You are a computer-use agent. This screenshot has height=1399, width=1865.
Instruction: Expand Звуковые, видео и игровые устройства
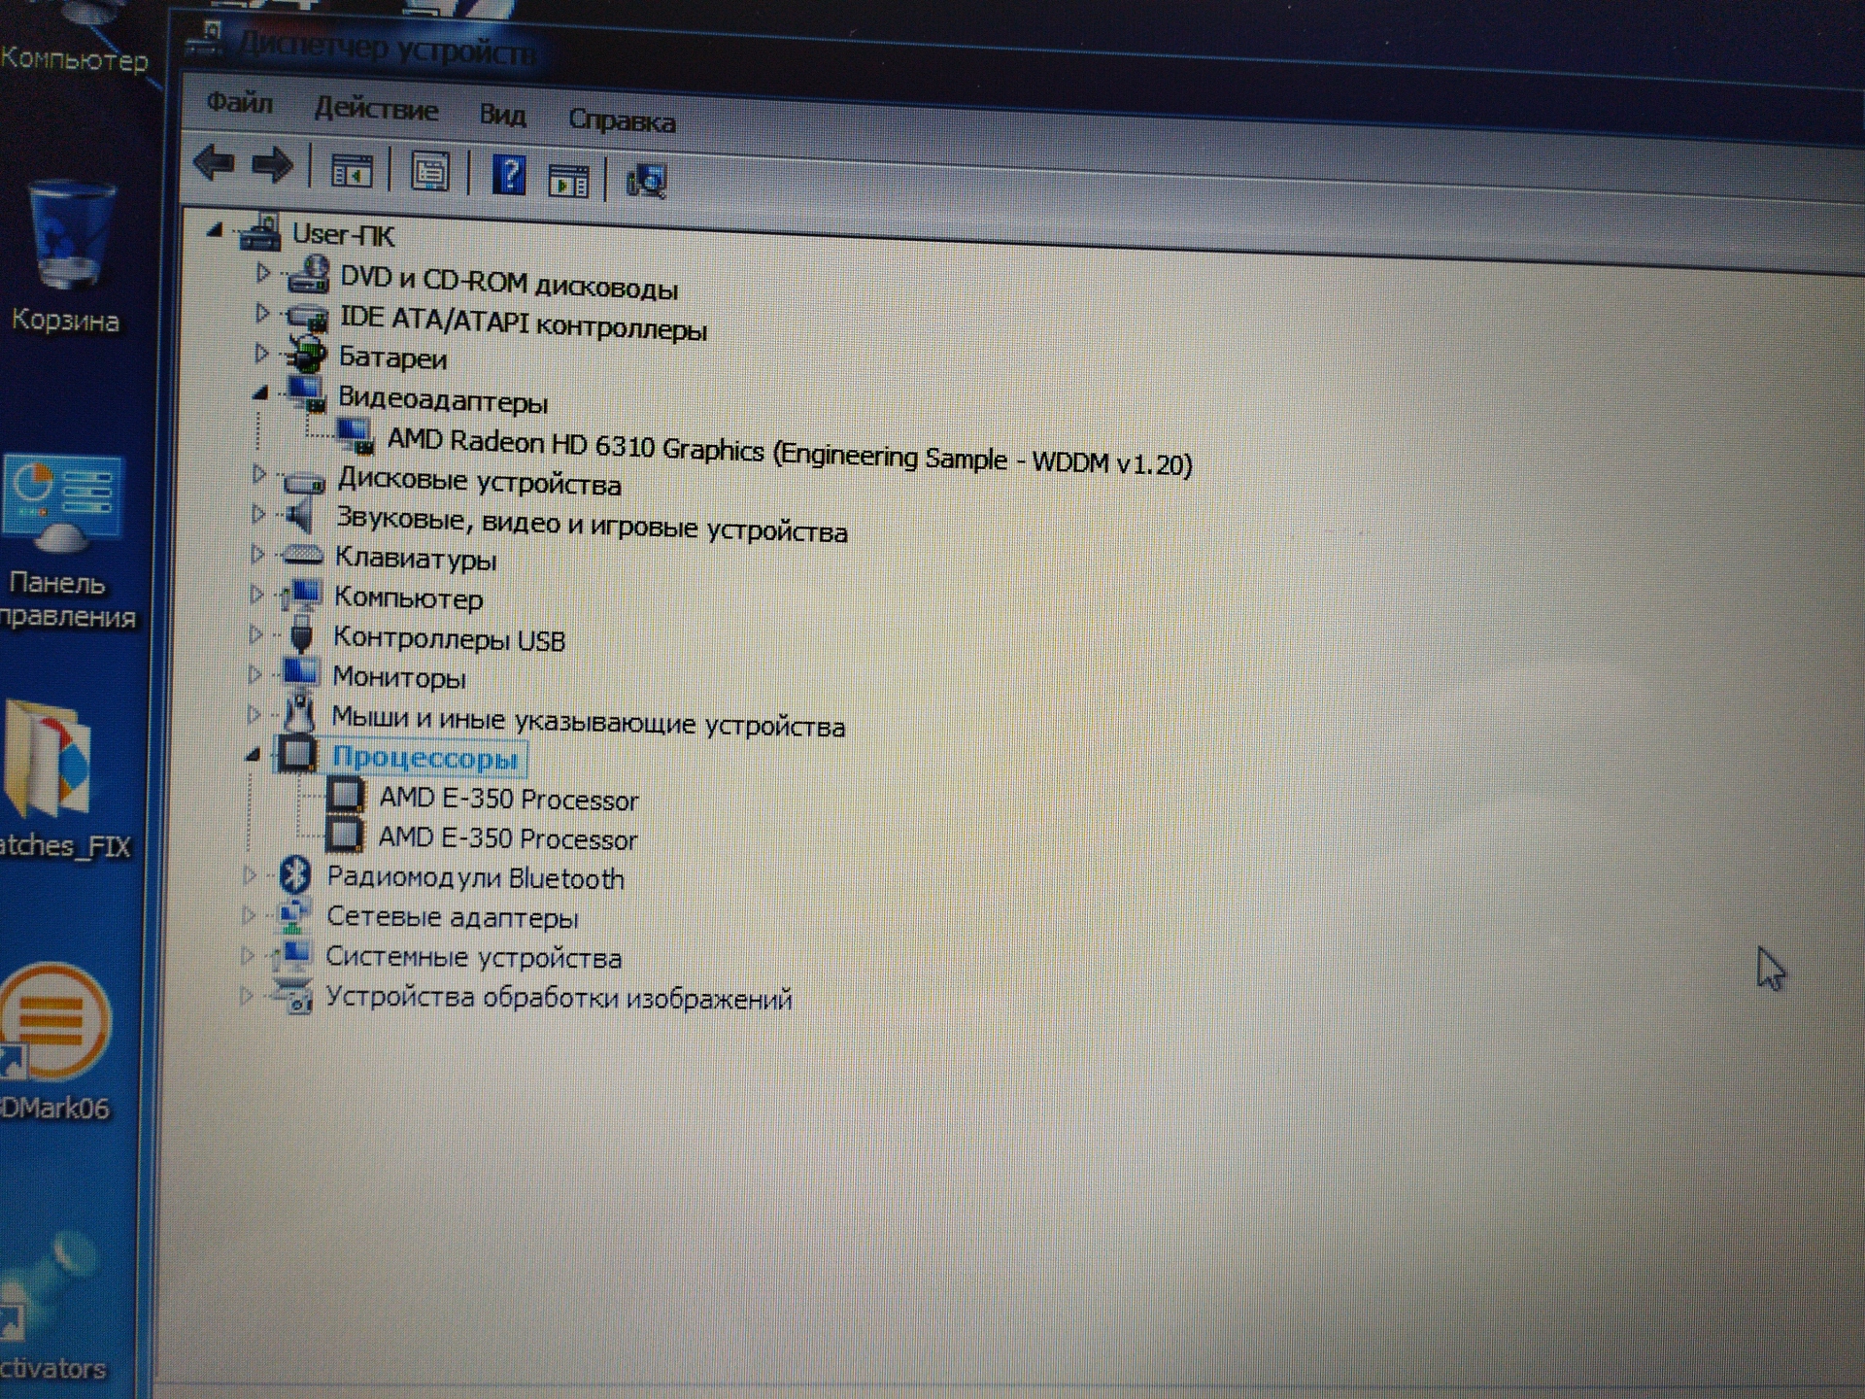(x=257, y=515)
